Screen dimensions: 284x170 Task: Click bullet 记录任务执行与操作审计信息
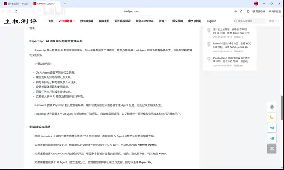(x=54, y=92)
